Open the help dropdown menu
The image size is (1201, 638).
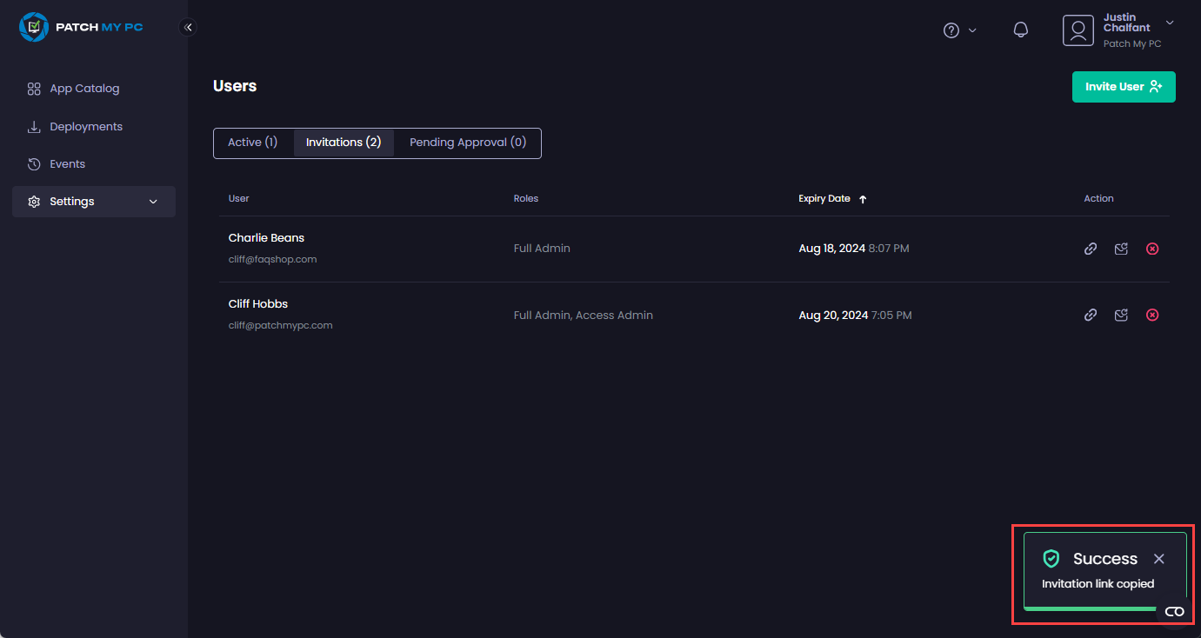[960, 30]
